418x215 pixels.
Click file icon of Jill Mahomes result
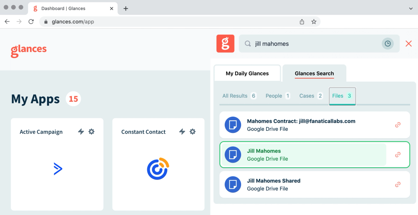[x=233, y=155]
